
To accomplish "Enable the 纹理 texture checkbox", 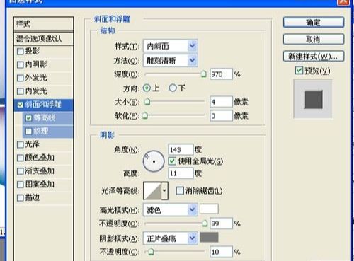I will (x=28, y=131).
